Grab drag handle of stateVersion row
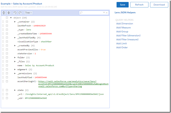 click(x=3, y=53)
